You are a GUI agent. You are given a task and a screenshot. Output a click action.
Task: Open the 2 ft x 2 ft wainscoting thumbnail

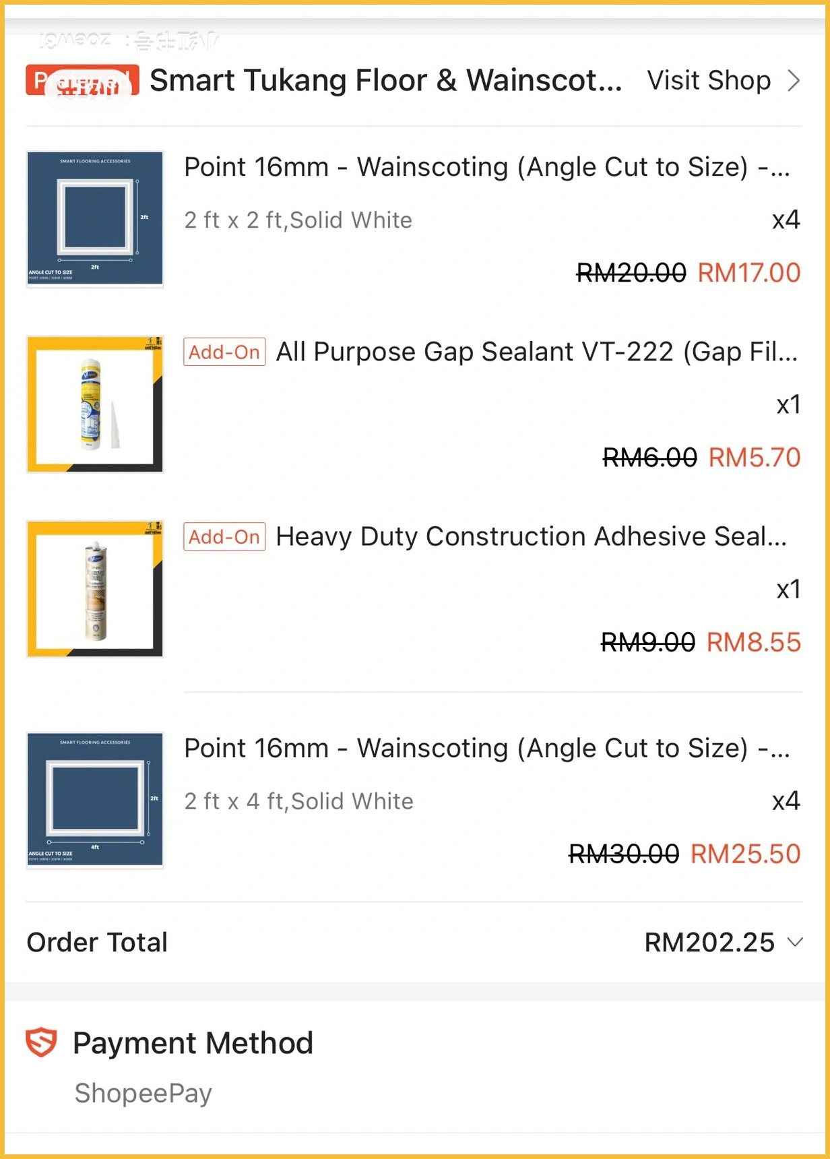point(95,219)
